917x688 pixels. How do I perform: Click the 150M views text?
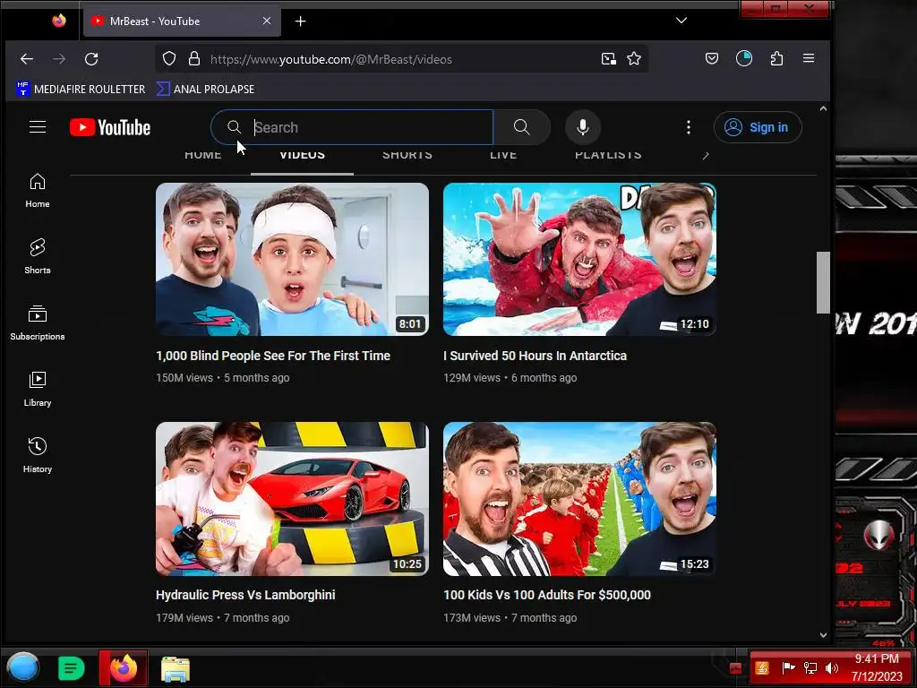184,378
